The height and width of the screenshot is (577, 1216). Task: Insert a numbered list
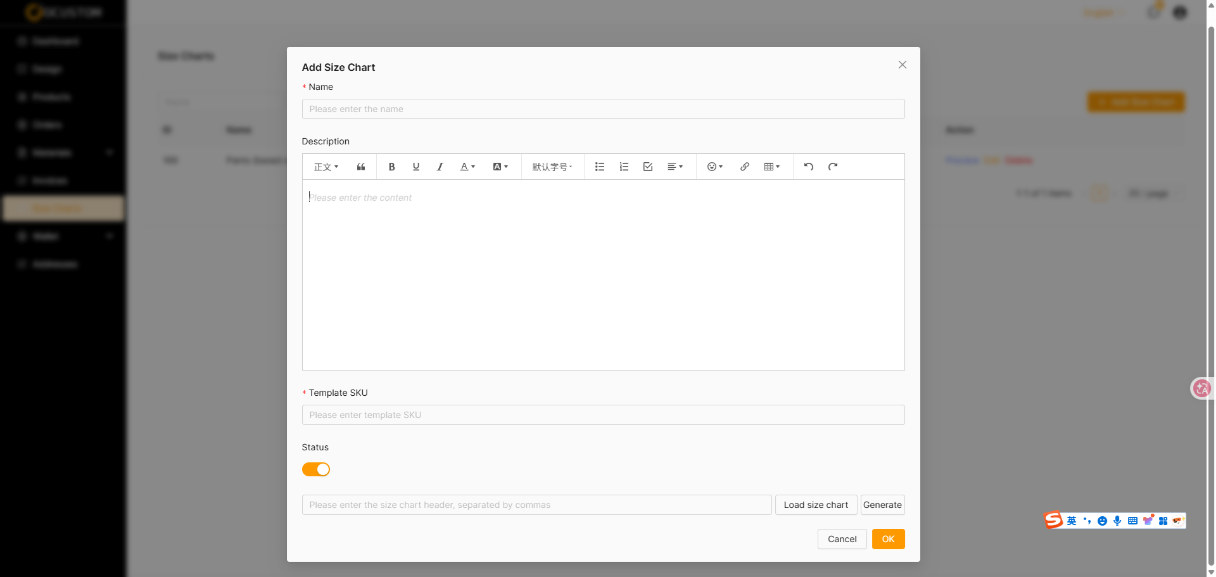point(623,167)
